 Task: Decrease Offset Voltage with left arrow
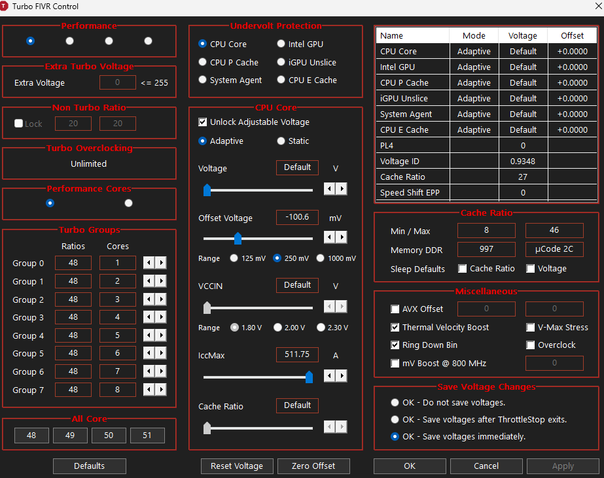[329, 237]
